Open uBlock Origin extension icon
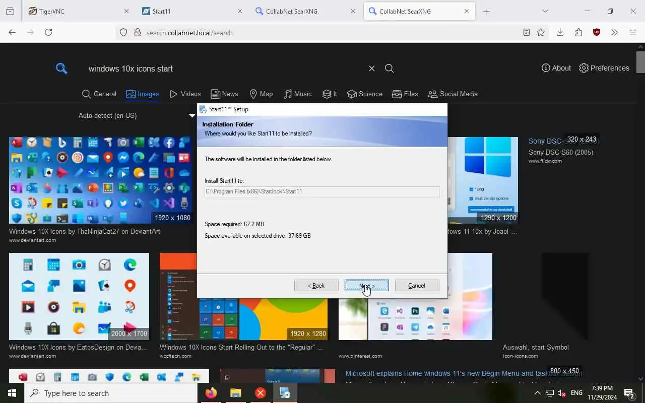Image resolution: width=645 pixels, height=403 pixels. pos(597,32)
